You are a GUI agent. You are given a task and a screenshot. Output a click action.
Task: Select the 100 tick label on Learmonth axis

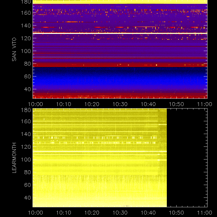[x=26, y=159]
